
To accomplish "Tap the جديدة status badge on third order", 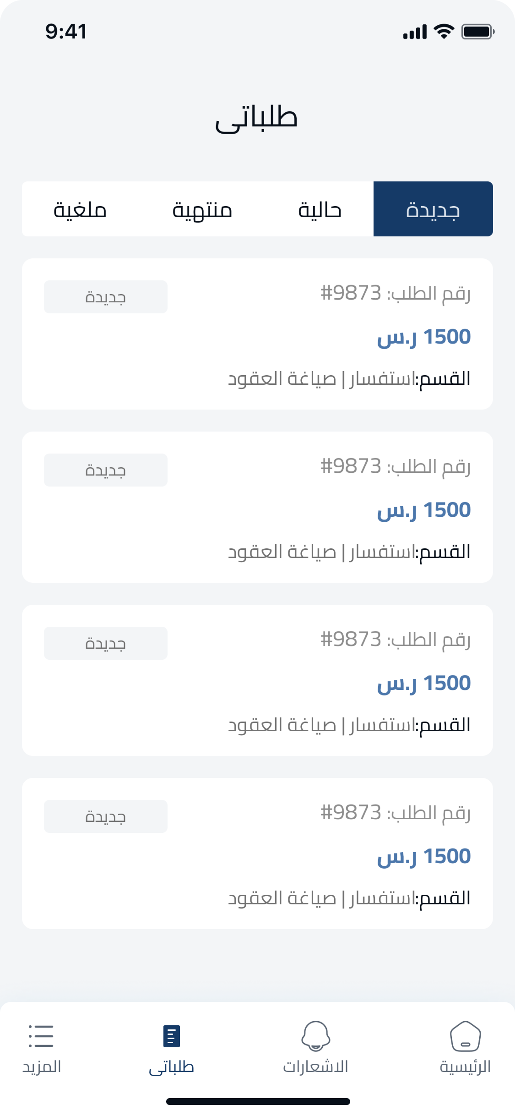I will [106, 643].
